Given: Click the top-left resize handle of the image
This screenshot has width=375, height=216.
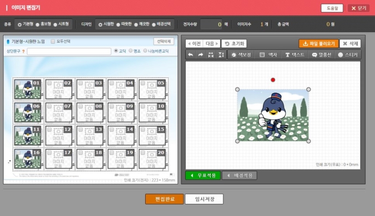Looking at the screenshot, I should [237, 89].
